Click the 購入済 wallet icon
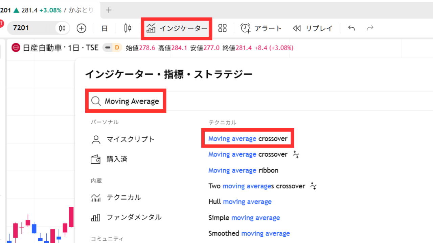Image resolution: width=433 pixels, height=243 pixels. tap(96, 159)
